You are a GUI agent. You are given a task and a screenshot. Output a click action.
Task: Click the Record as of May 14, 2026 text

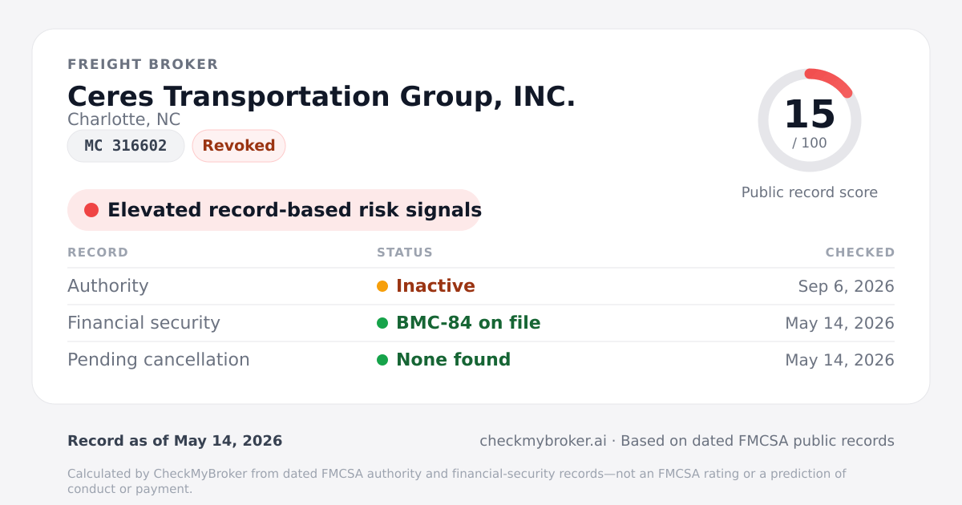[x=175, y=441]
